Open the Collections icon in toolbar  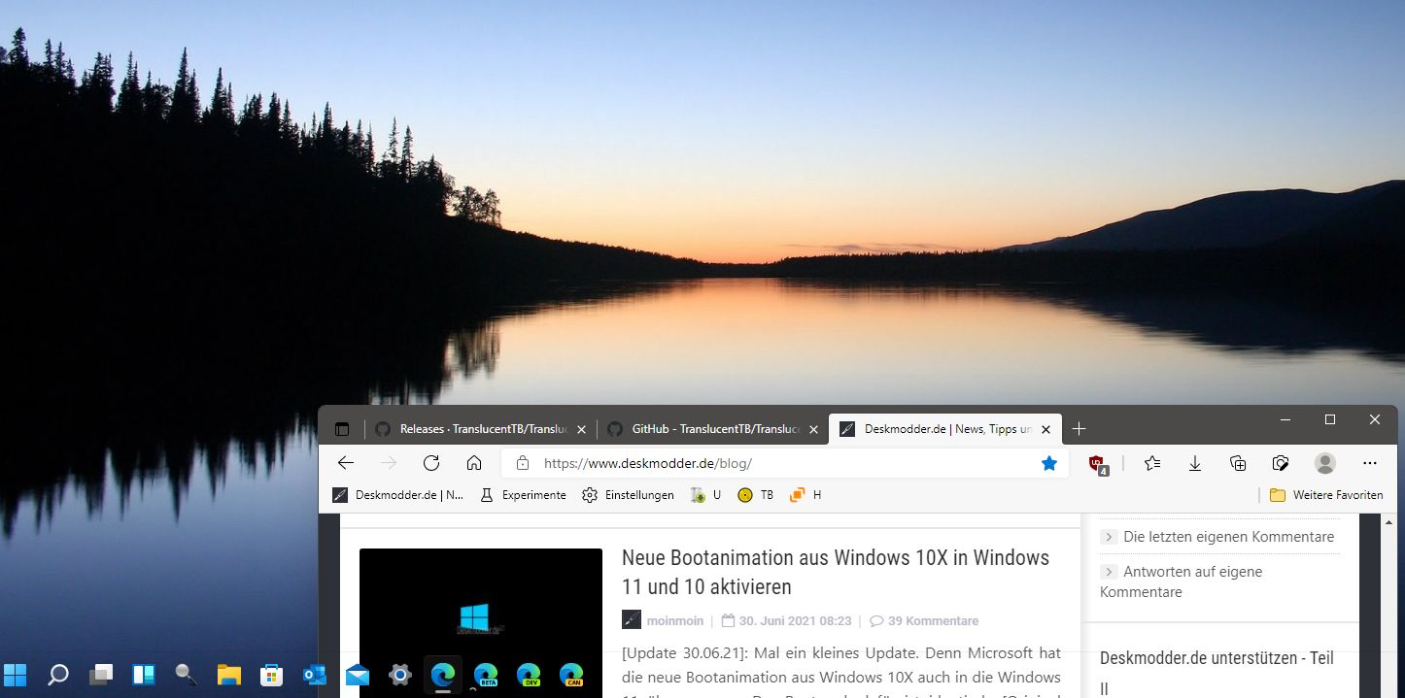coord(1238,463)
